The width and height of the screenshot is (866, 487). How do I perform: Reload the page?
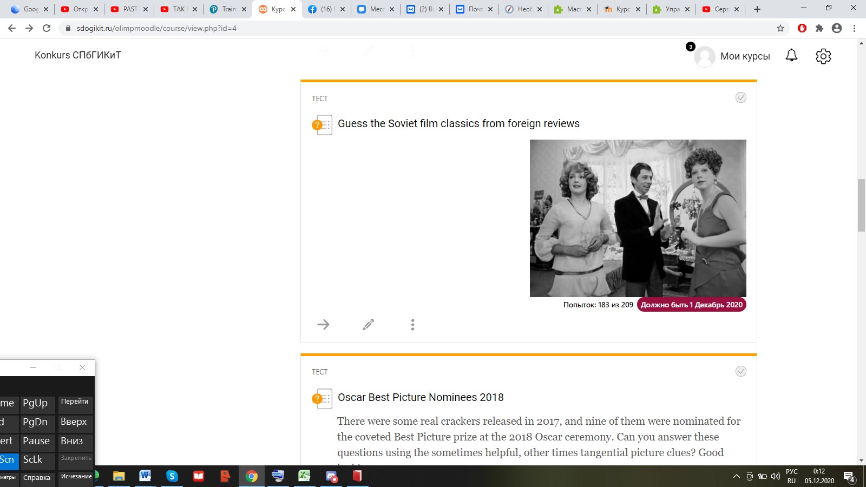pos(47,28)
